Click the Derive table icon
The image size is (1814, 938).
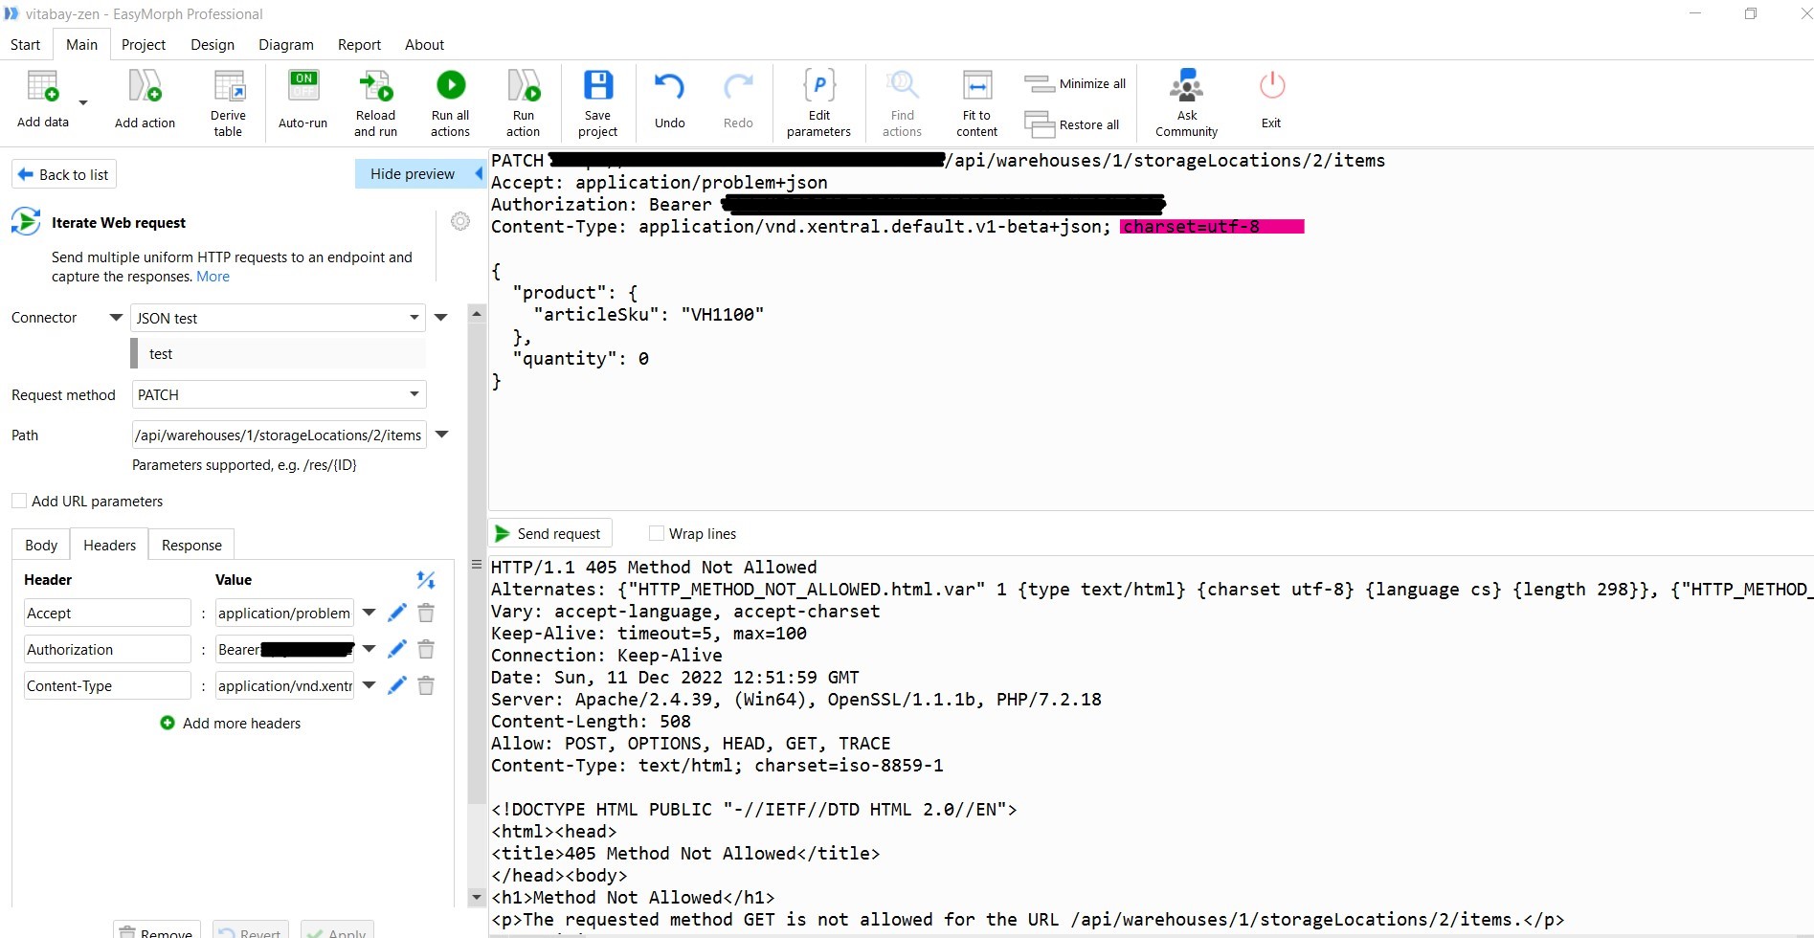click(x=229, y=86)
